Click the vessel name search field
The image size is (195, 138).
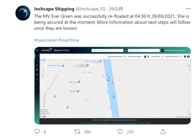pos(107,50)
